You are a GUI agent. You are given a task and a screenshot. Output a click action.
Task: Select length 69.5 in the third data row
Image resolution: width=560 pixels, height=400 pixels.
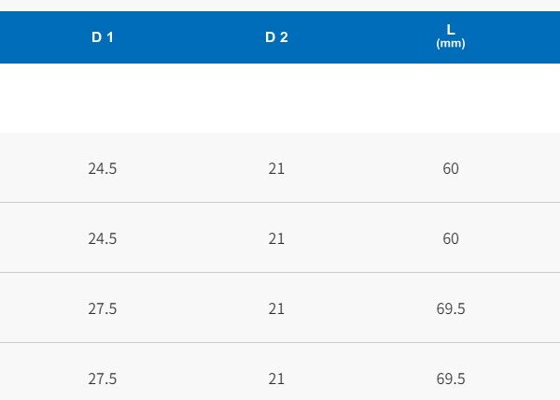pyautogui.click(x=451, y=308)
